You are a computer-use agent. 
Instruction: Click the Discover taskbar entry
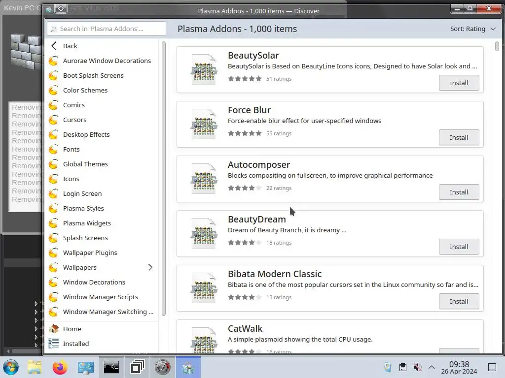click(188, 367)
